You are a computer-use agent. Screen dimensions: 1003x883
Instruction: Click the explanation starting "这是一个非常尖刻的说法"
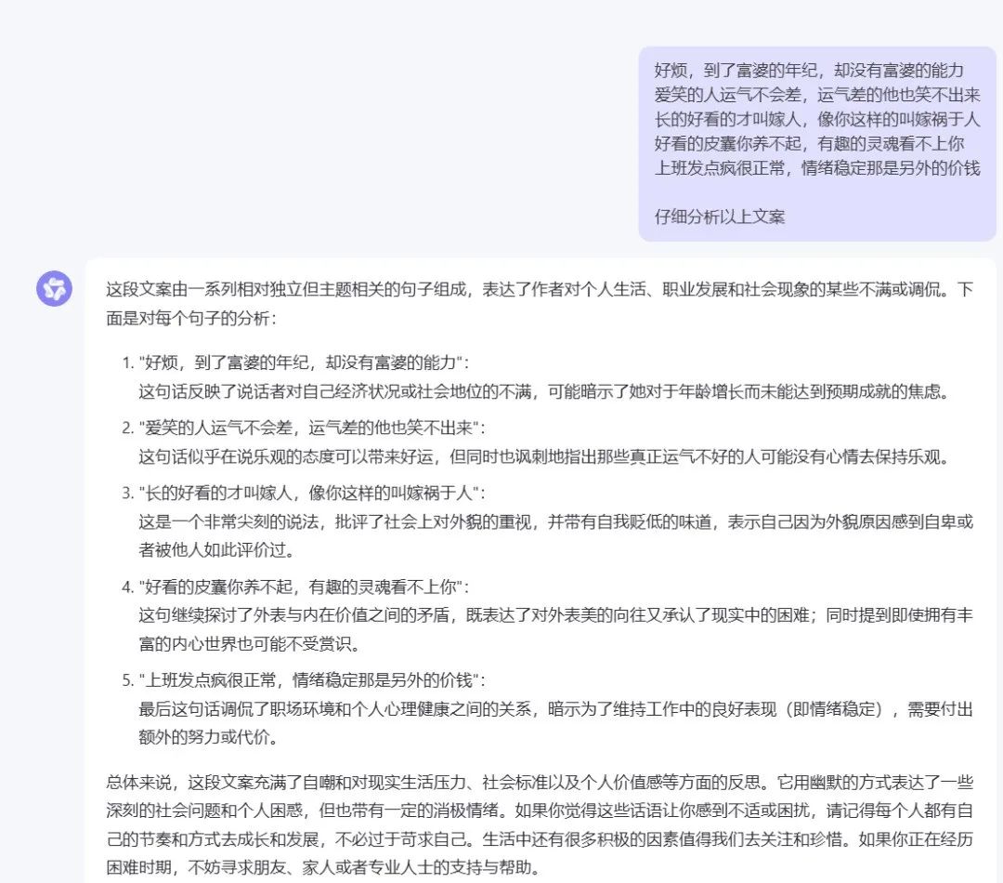click(556, 536)
